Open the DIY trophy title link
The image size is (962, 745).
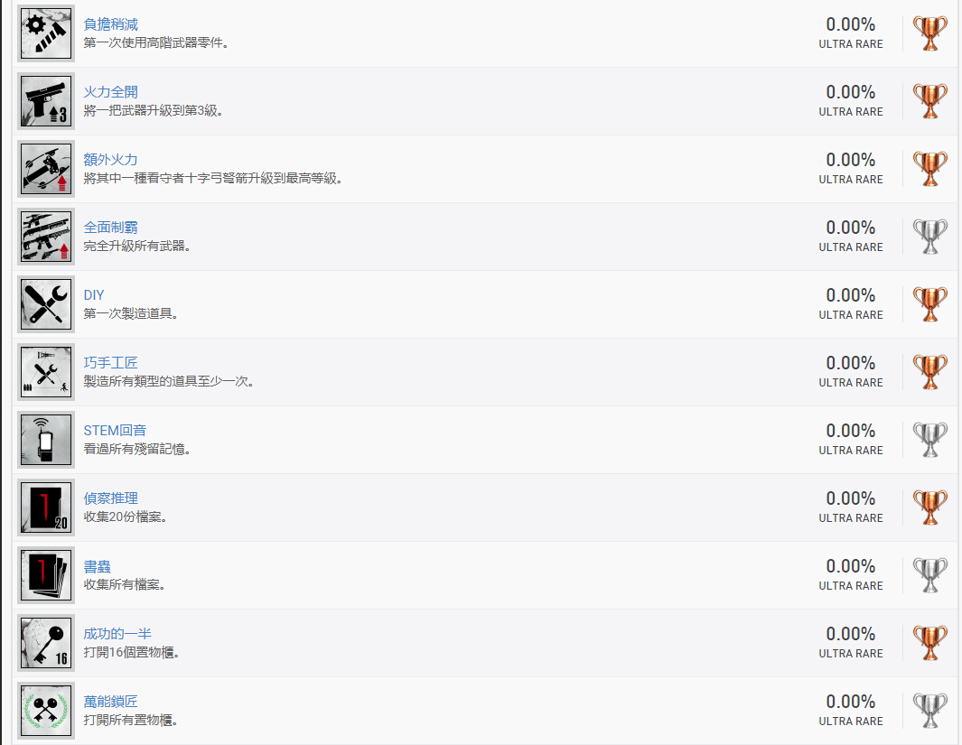point(94,295)
